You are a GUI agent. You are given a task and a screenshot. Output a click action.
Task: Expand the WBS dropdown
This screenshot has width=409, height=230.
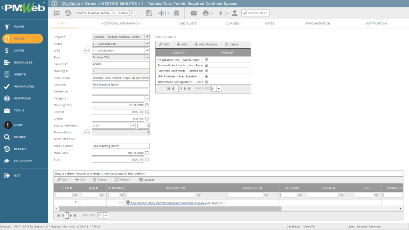147,51
